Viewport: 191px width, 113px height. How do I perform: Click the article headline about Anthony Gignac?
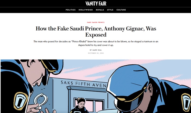click(x=95, y=31)
